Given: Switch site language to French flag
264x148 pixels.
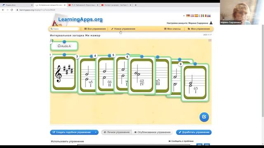Looking at the screenshot, I should (x=200, y=16).
